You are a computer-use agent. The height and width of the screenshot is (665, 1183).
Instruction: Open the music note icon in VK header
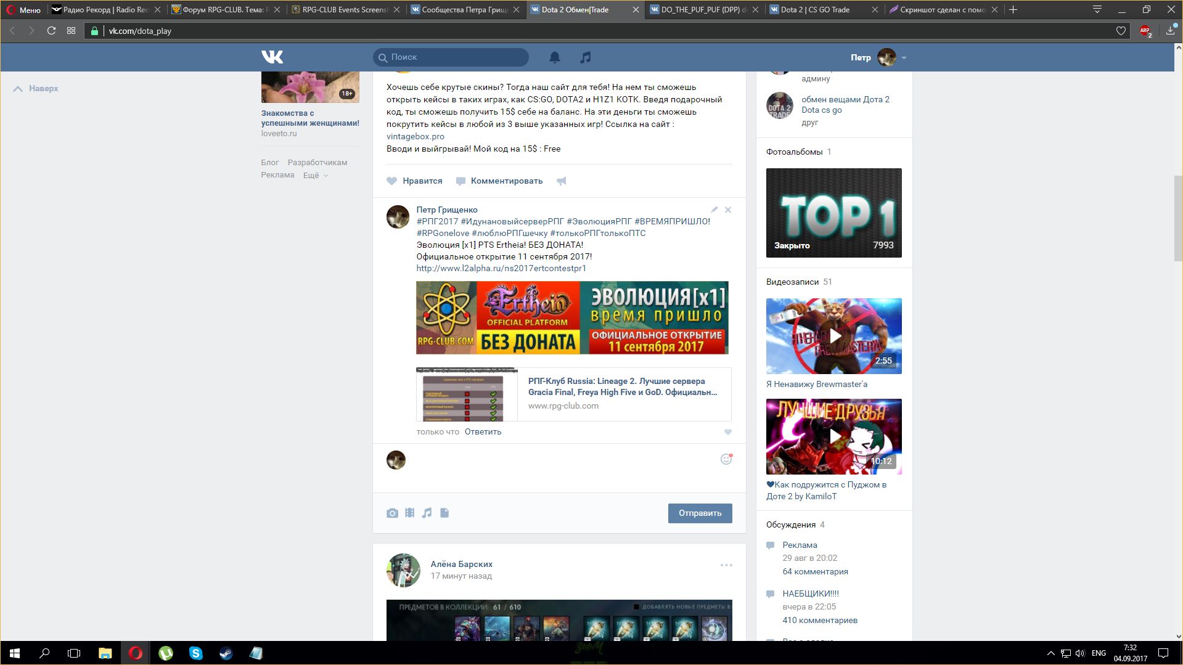586,57
